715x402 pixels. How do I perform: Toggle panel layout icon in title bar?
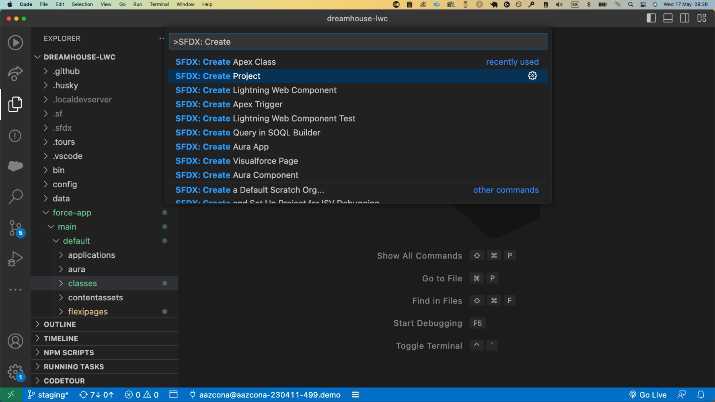(668, 18)
